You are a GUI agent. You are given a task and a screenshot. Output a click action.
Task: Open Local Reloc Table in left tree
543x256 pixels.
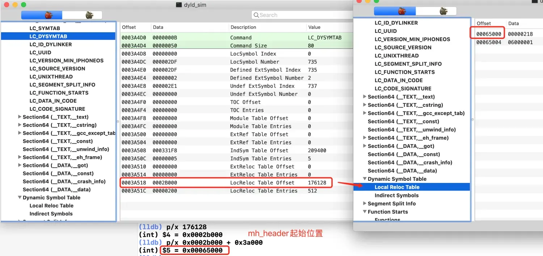pos(51,206)
